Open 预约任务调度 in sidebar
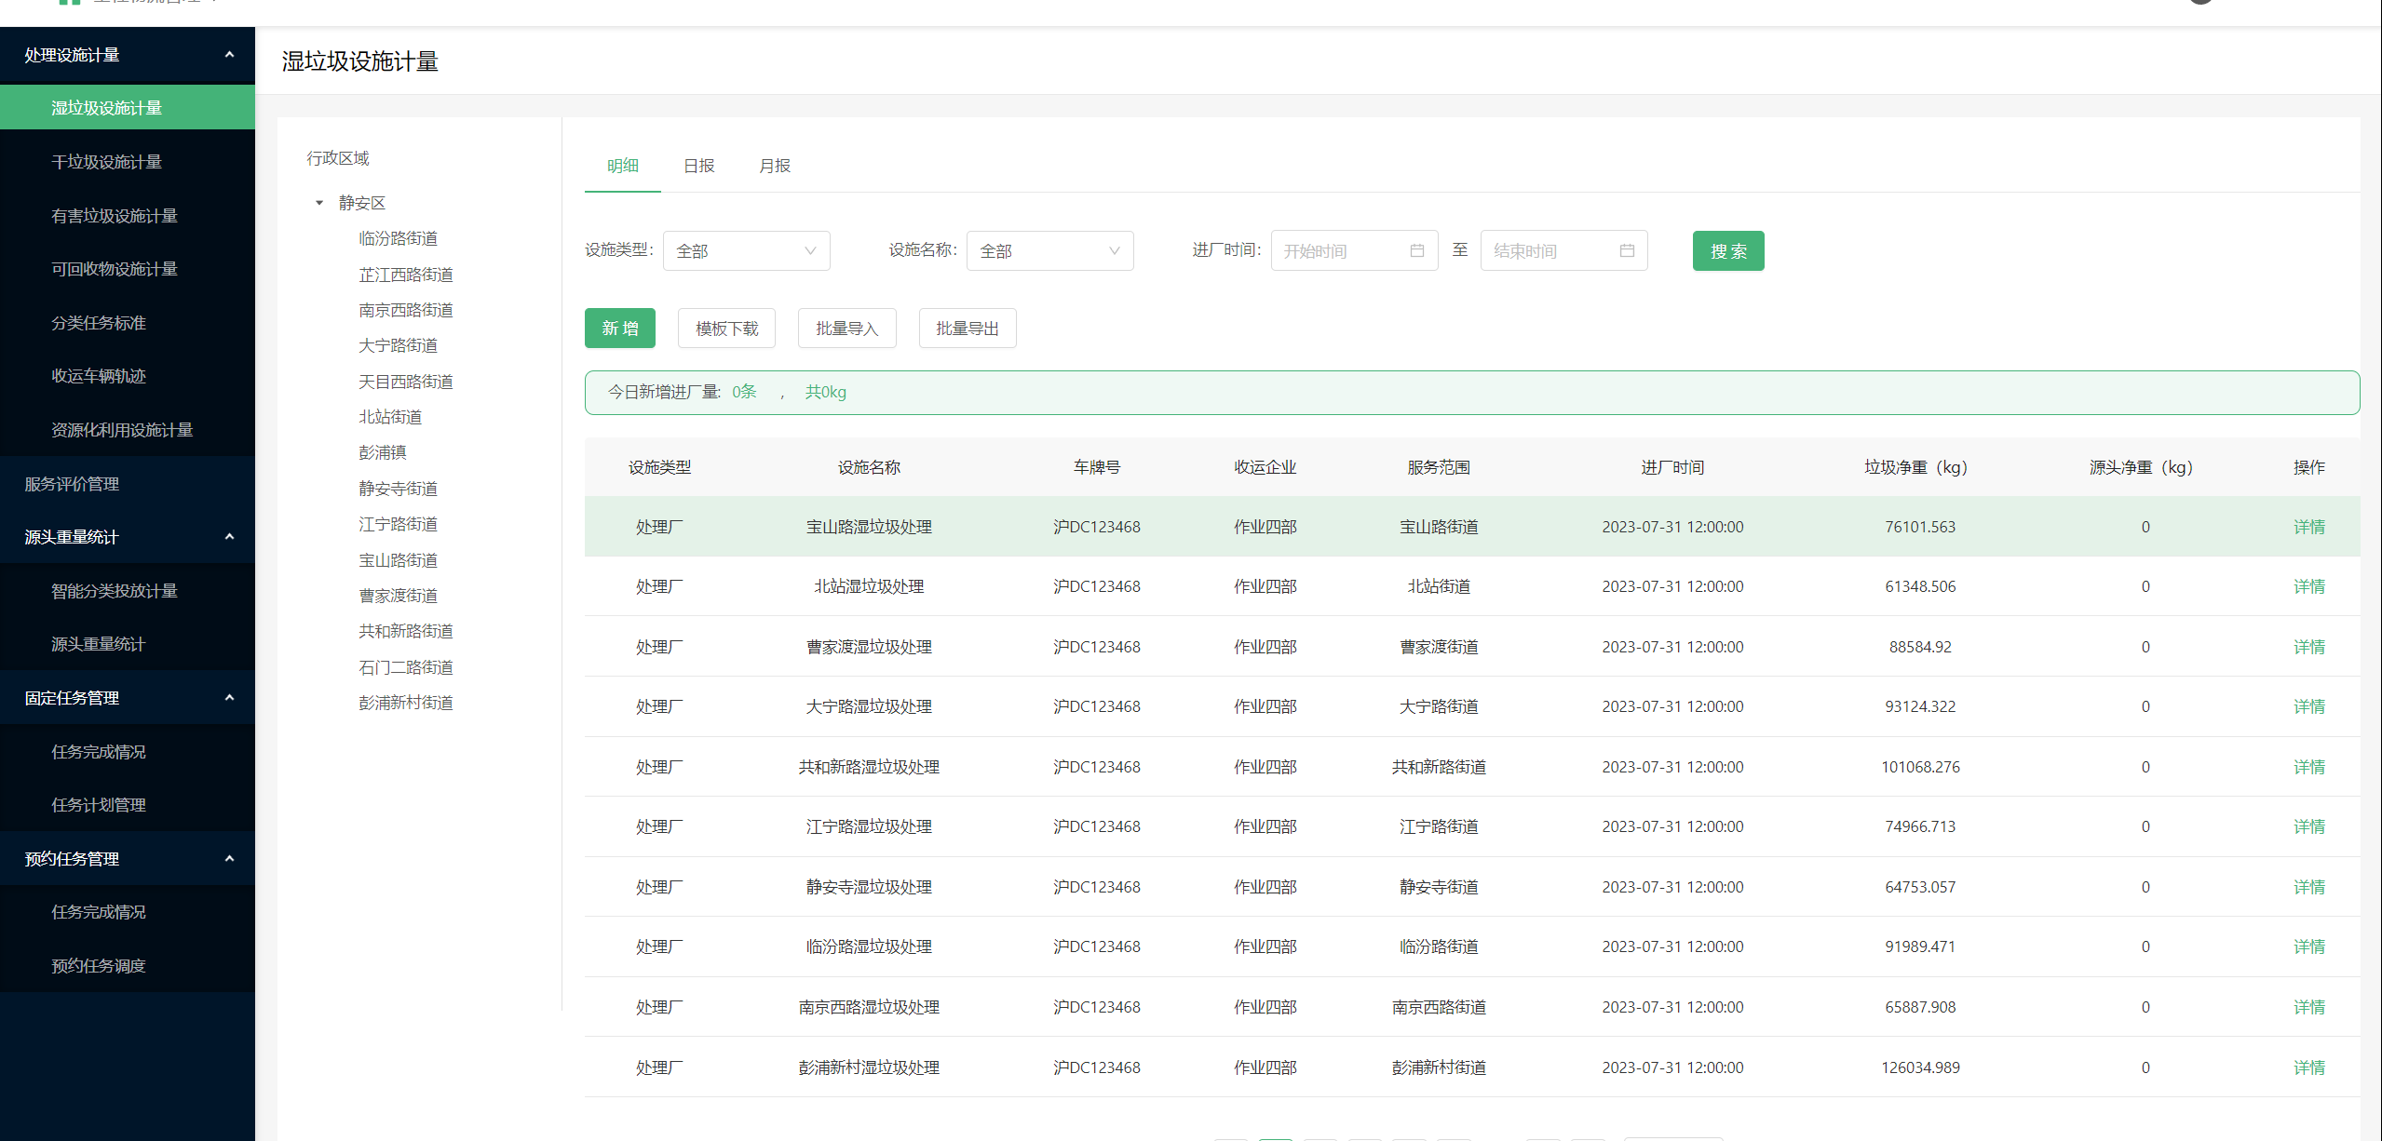The width and height of the screenshot is (2382, 1141). 128,966
